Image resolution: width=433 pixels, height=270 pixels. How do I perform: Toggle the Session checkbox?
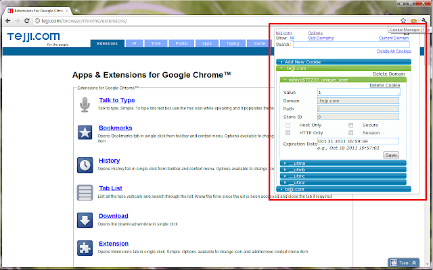(x=350, y=133)
